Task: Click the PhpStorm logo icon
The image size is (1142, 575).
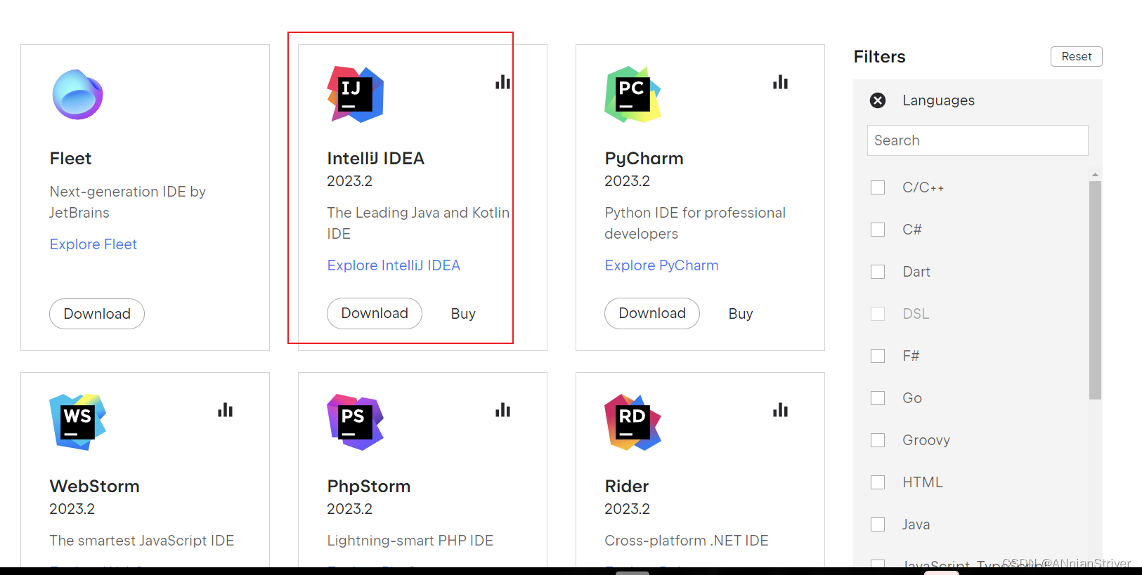Action: click(x=356, y=422)
